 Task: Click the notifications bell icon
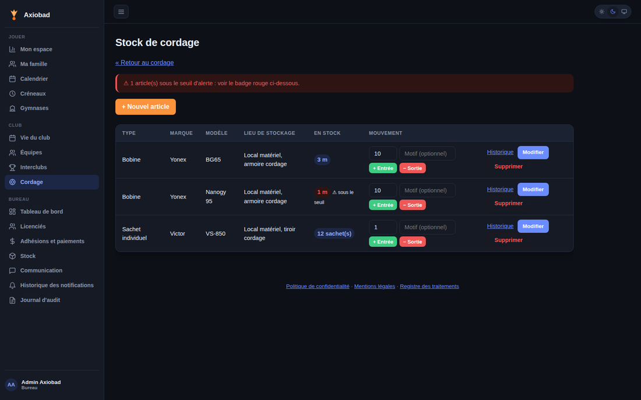tap(12, 285)
